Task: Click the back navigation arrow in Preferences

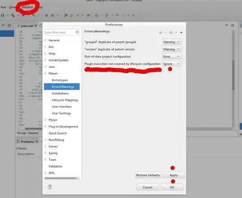Action: 161,33
